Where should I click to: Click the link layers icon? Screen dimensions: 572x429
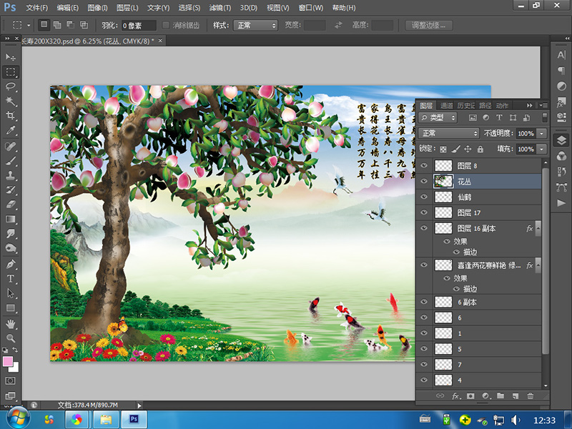tap(440, 395)
